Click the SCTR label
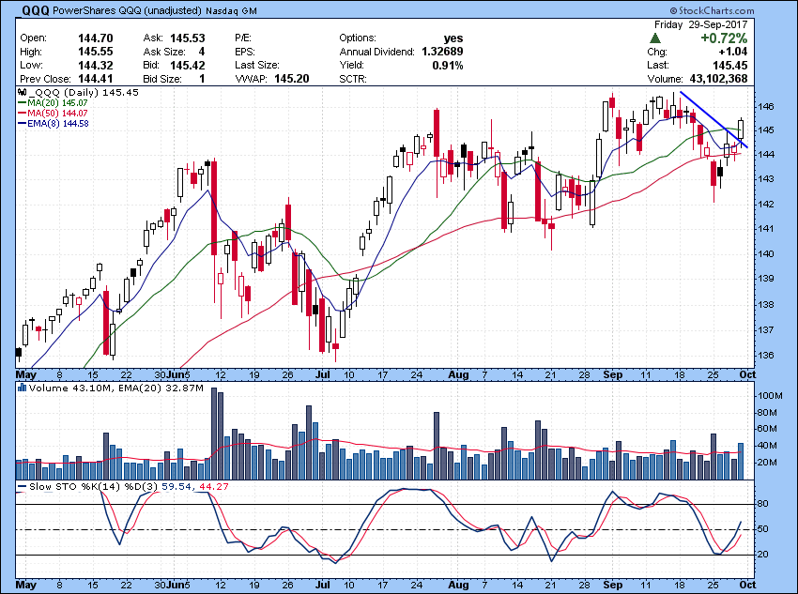798x594 pixels. click(x=353, y=79)
